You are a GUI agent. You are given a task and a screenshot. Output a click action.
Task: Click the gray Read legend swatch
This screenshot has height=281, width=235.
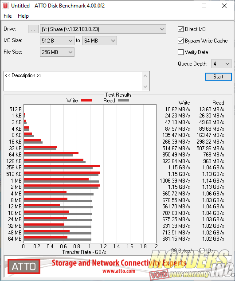coord(123,101)
